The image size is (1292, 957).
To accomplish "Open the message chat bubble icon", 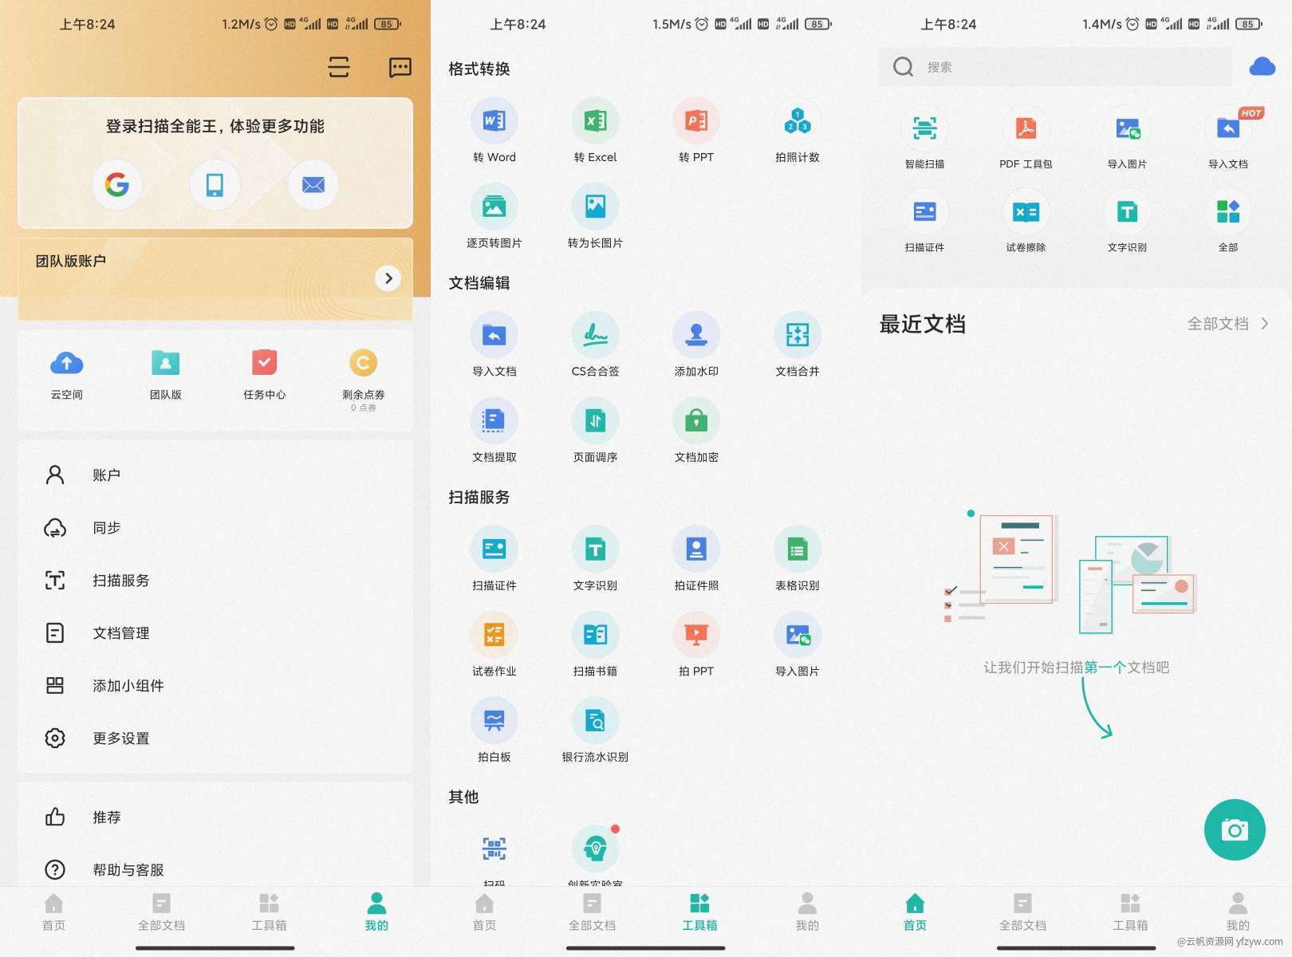I will click(400, 67).
